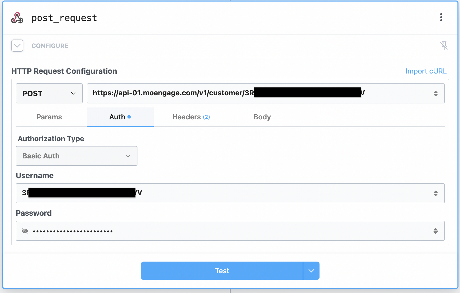The image size is (460, 293).
Task: Open the Headers (2) tab
Action: click(x=191, y=117)
